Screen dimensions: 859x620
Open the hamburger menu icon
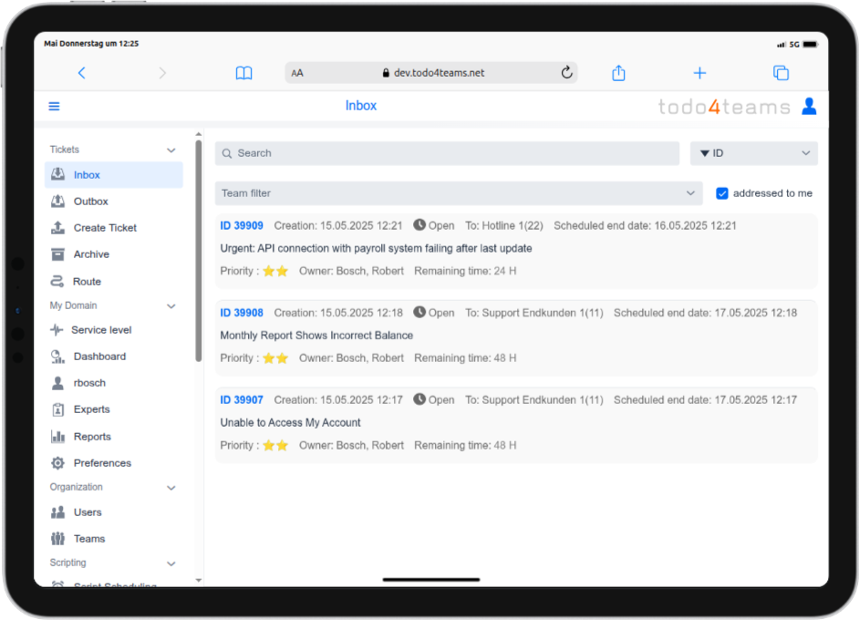[54, 107]
